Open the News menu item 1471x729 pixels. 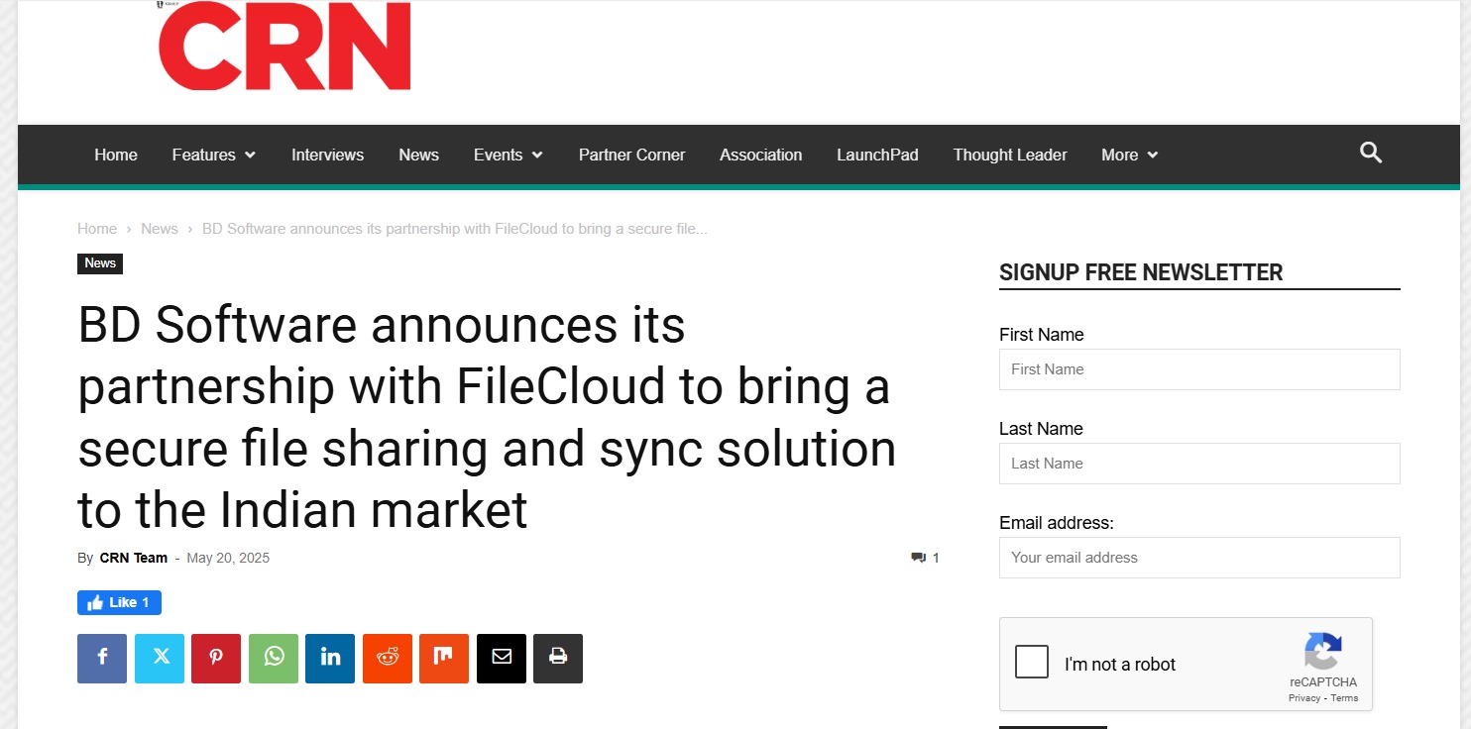click(418, 155)
